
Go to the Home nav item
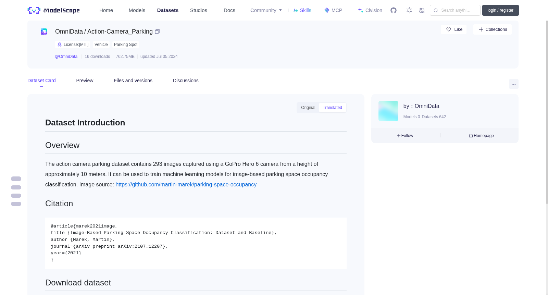pyautogui.click(x=106, y=10)
